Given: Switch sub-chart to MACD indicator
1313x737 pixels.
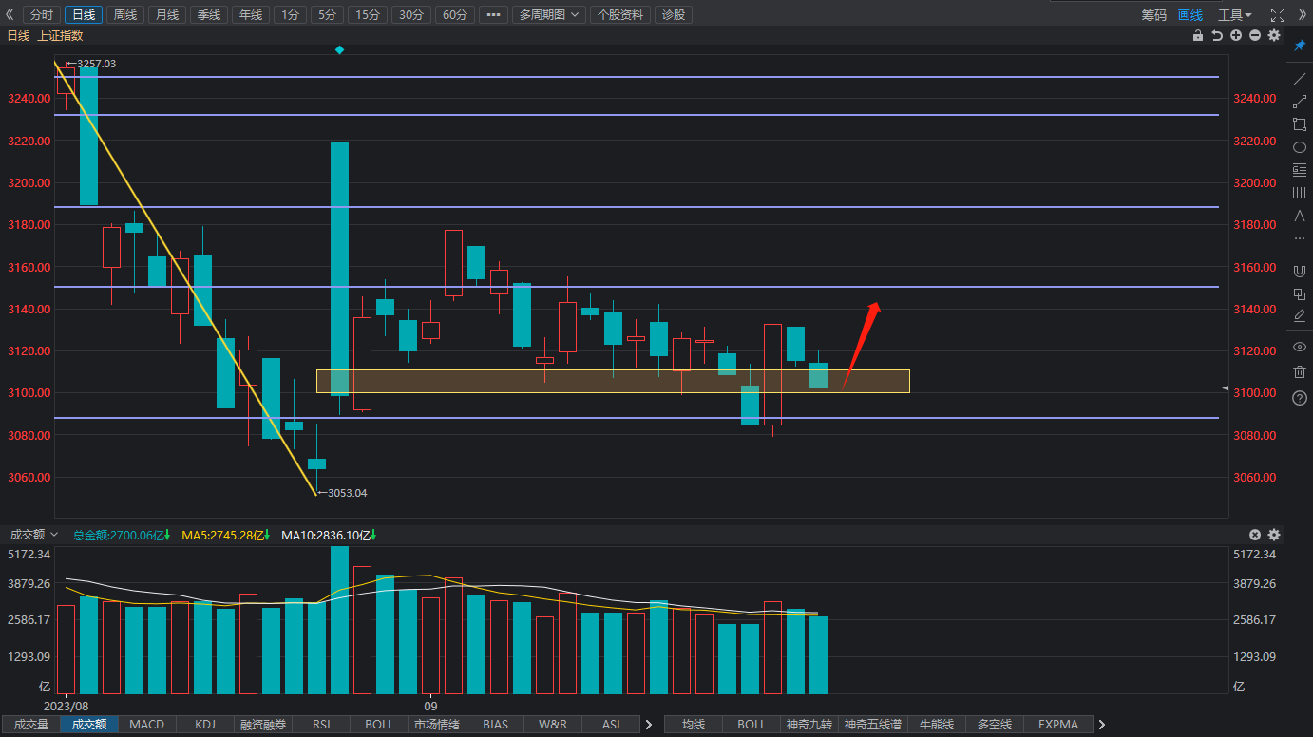Looking at the screenshot, I should pyautogui.click(x=147, y=725).
